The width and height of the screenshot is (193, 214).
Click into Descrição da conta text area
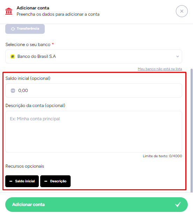pyautogui.click(x=94, y=132)
